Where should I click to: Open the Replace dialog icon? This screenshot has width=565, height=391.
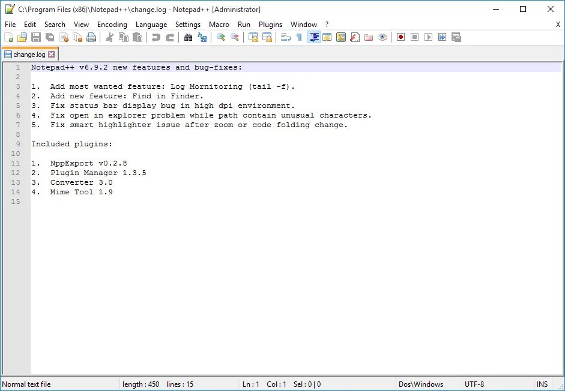(202, 37)
